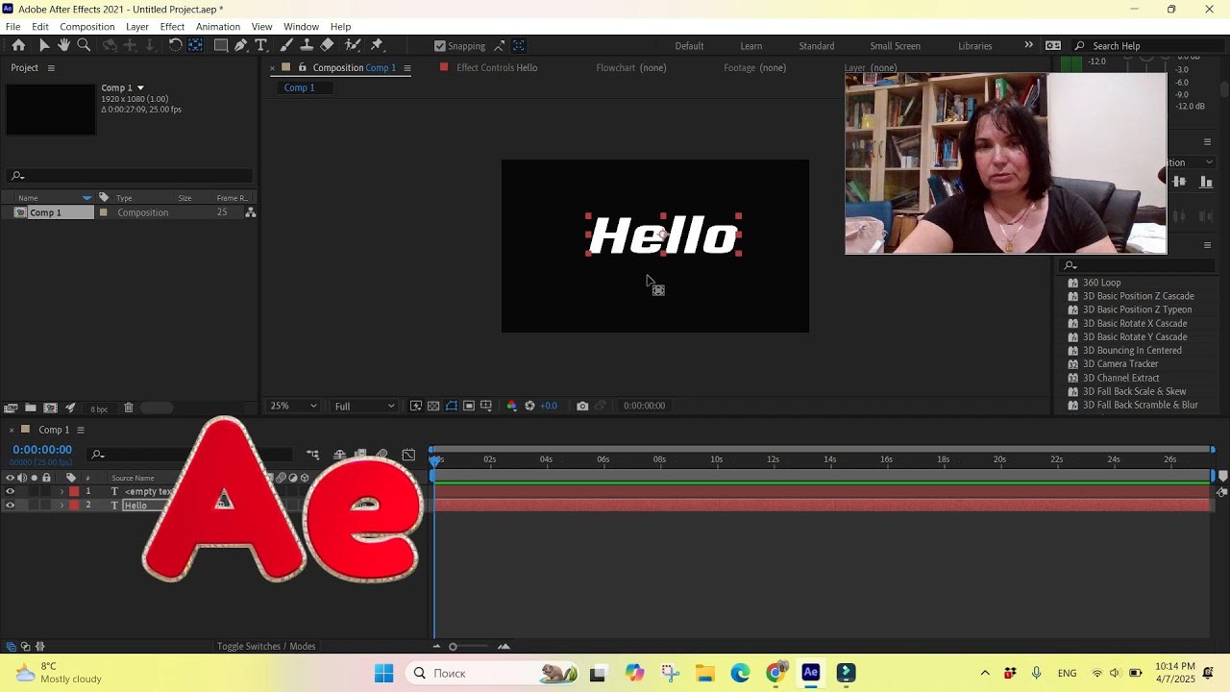The image size is (1230, 692).
Task: Select the Hand tool
Action: coord(63,45)
